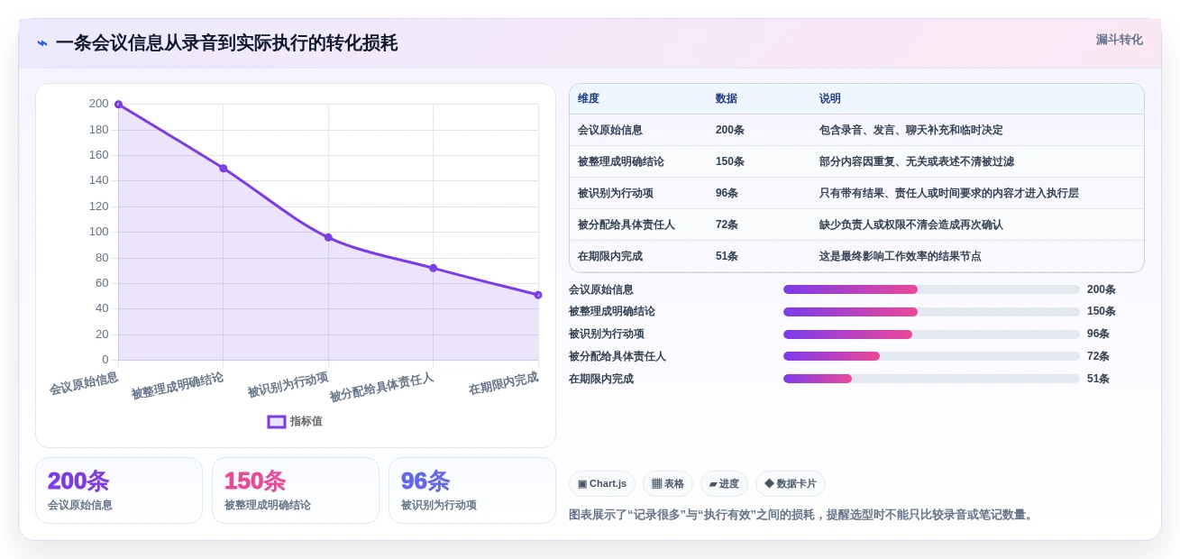Screen dimensions: 1180x559
Task: Click the 维度 column header
Action: click(x=589, y=99)
